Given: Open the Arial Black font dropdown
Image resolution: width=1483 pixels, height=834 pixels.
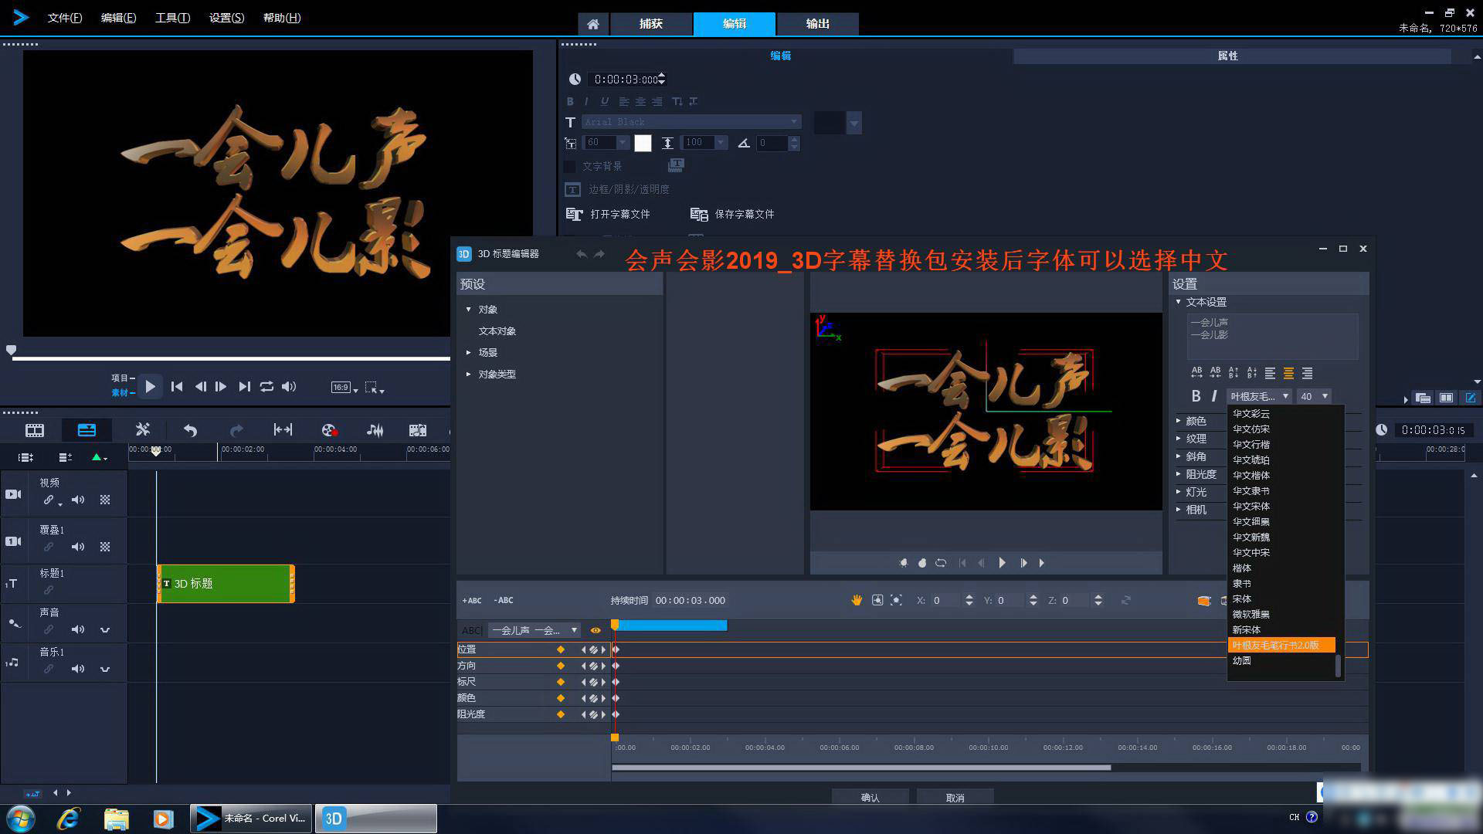Looking at the screenshot, I should tap(691, 122).
